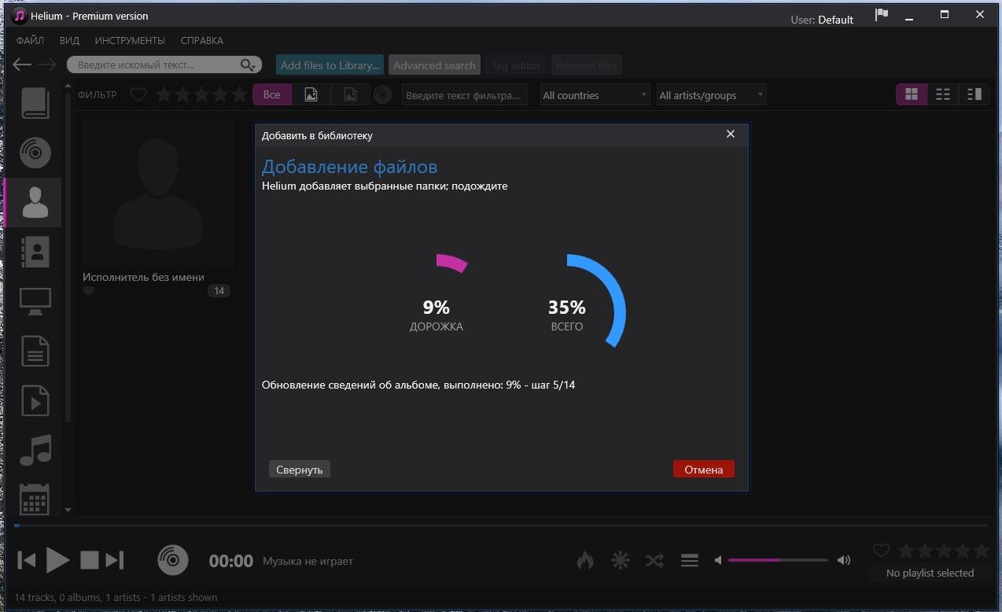Favorite current track with heart

point(882,550)
